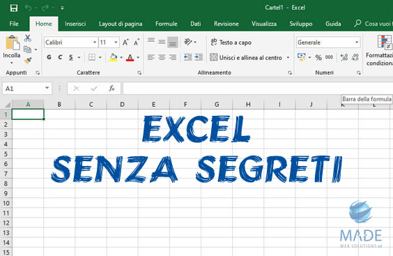Open the Dati tab
The image size is (393, 256).
[x=196, y=24]
